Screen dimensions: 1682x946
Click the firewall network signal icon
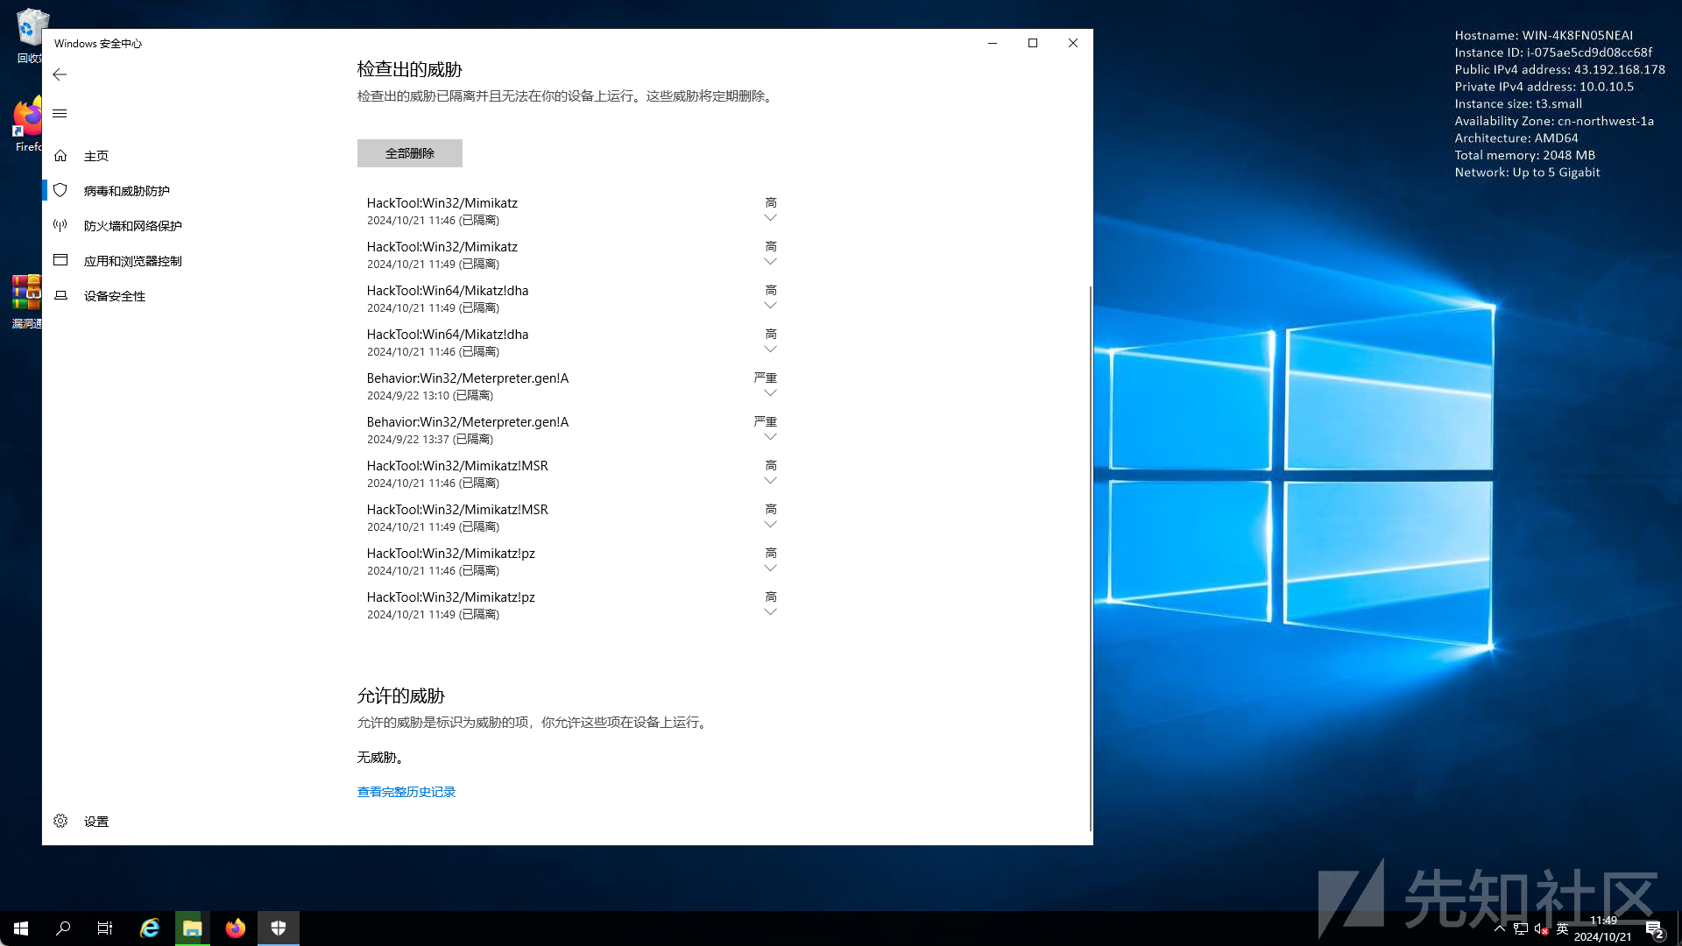[x=60, y=225]
